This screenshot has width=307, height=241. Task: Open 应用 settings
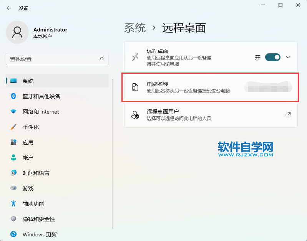coord(57,142)
